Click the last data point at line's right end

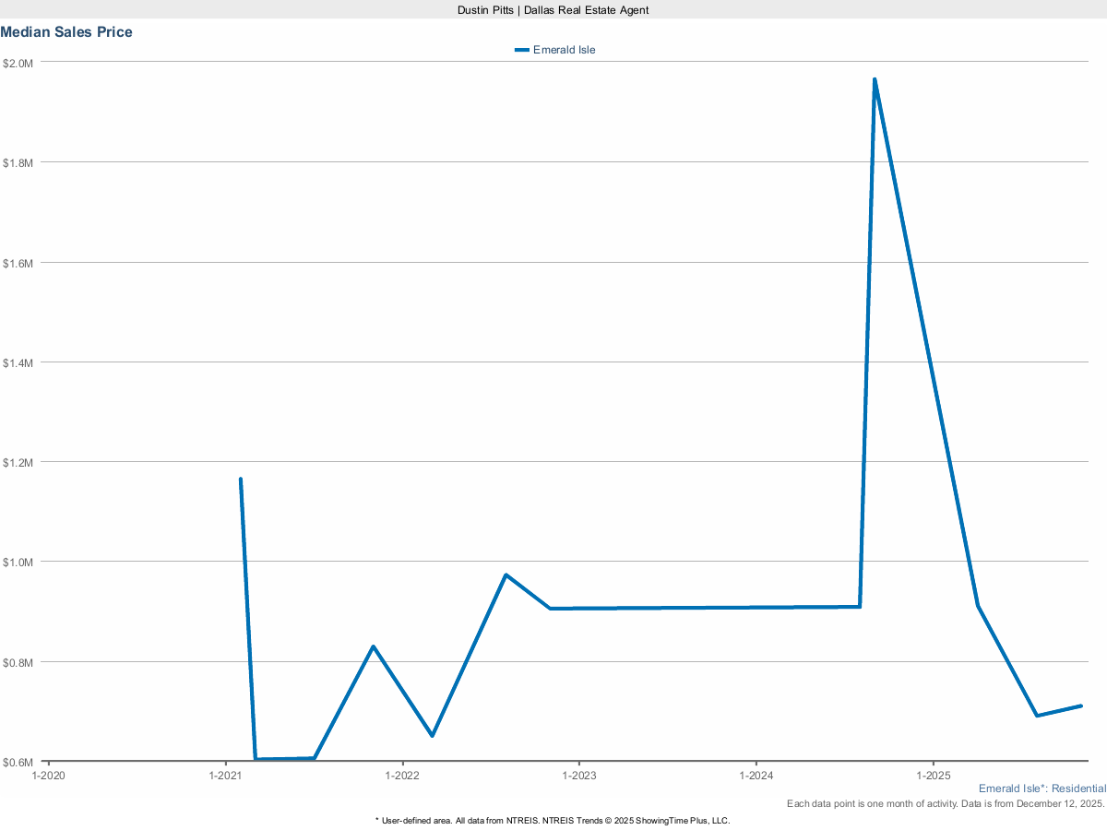tap(1080, 705)
